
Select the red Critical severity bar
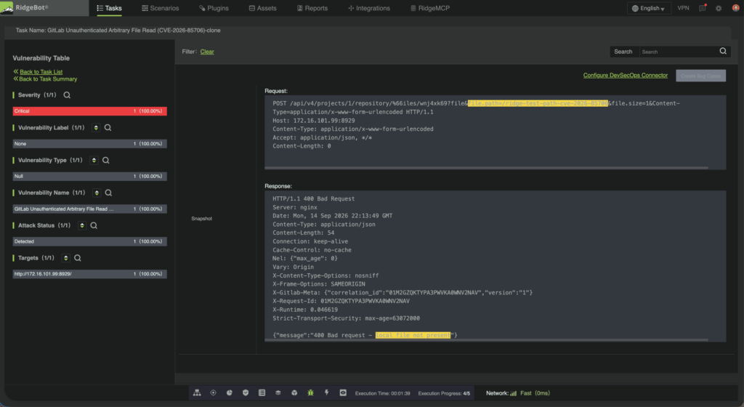click(89, 111)
